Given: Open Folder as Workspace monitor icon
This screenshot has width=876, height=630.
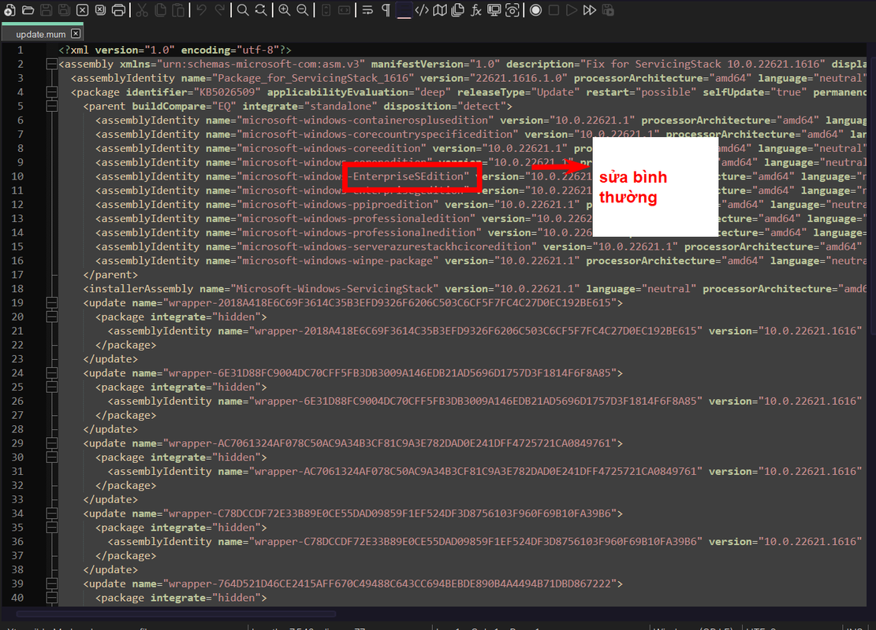Looking at the screenshot, I should point(494,10).
